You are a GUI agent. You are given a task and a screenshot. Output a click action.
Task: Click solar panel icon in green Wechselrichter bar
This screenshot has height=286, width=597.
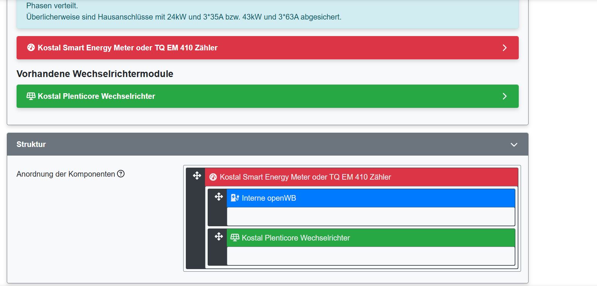[31, 96]
